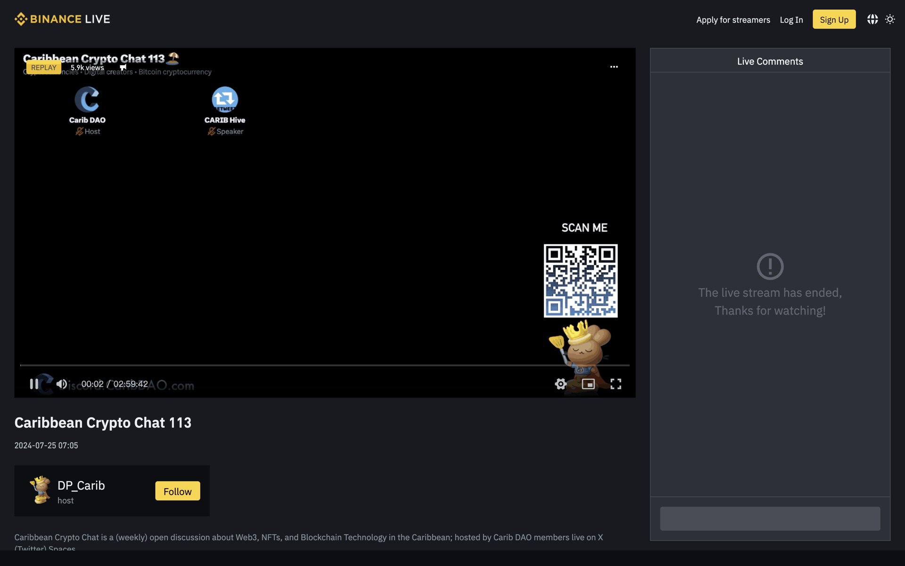
Task: Click the DP_Carib host avatar
Action: (x=41, y=490)
